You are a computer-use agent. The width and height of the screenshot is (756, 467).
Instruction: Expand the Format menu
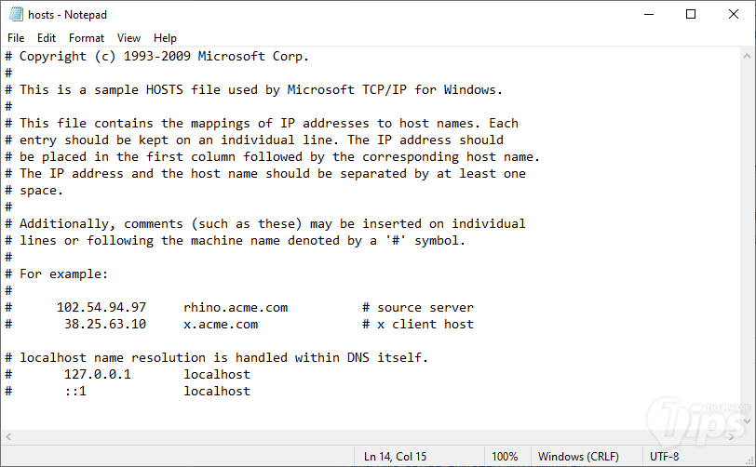[87, 38]
